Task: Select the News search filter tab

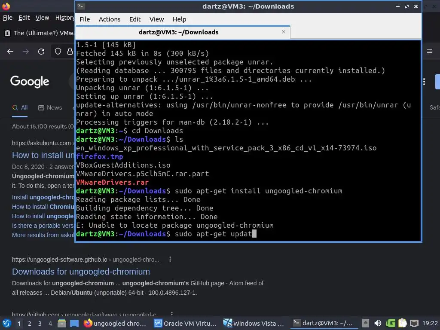Action: pos(50,108)
